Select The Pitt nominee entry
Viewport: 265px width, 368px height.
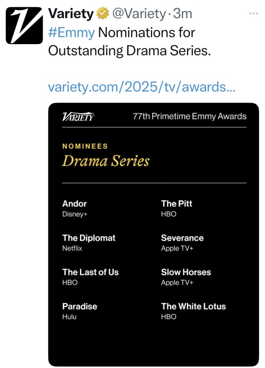[x=177, y=208]
